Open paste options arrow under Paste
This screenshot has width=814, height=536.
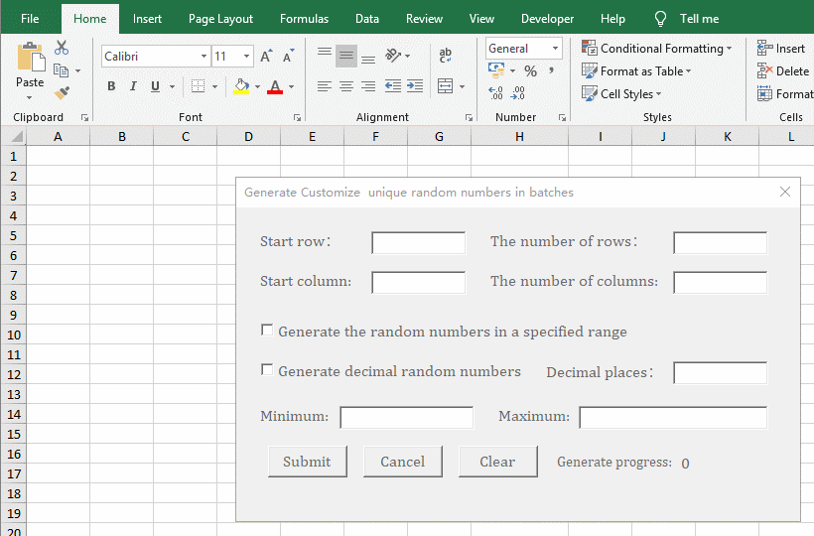pos(30,97)
